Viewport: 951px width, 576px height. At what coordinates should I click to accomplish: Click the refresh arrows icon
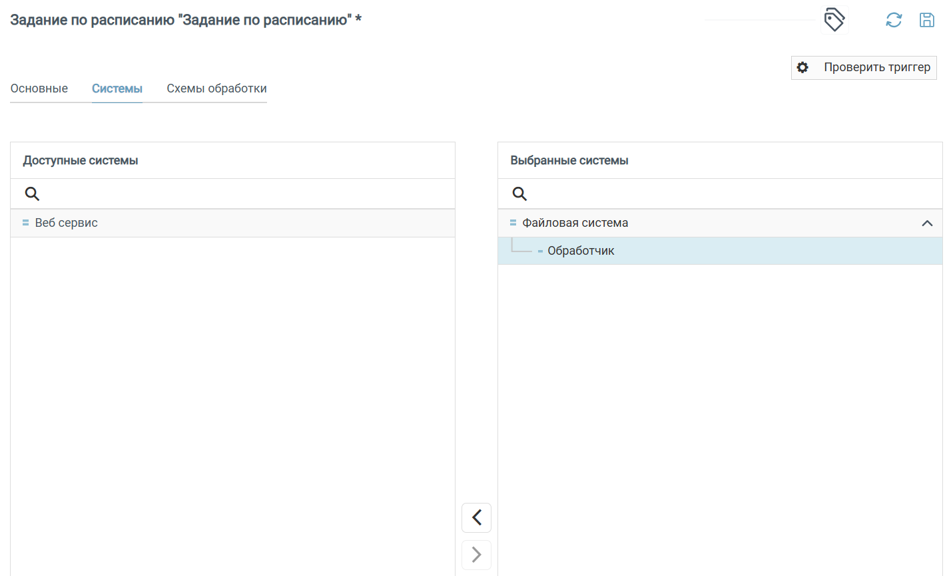[x=894, y=20]
